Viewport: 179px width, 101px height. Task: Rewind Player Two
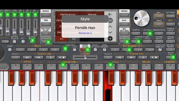tap(120, 57)
